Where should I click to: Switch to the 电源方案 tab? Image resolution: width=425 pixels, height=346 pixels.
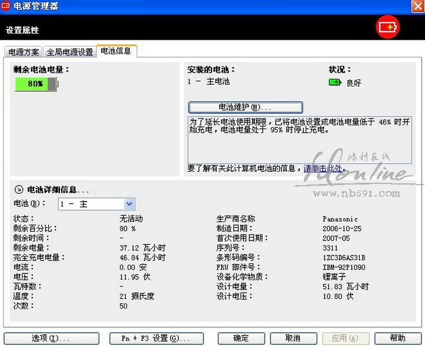tap(24, 52)
